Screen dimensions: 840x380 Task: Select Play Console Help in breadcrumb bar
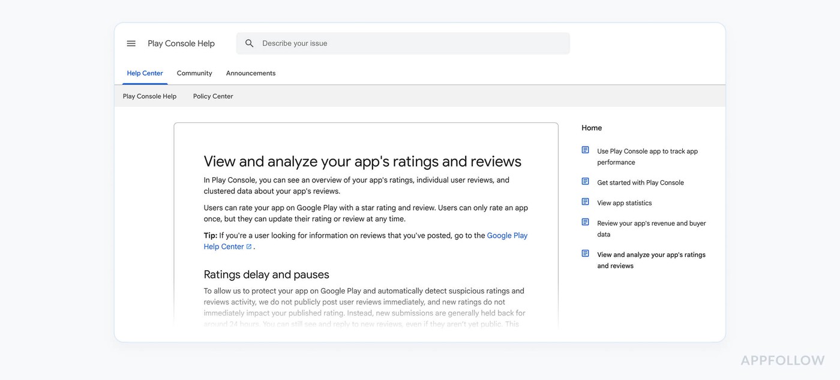(149, 96)
